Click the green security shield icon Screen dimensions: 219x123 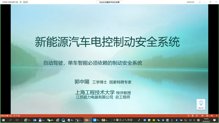[x=21, y=2]
